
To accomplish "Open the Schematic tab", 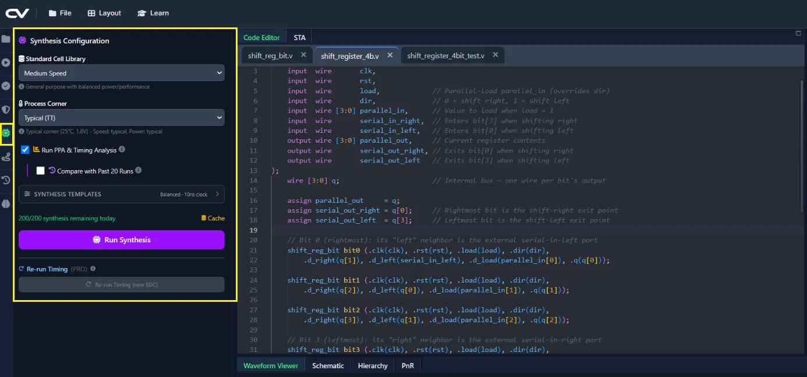I will coord(328,366).
